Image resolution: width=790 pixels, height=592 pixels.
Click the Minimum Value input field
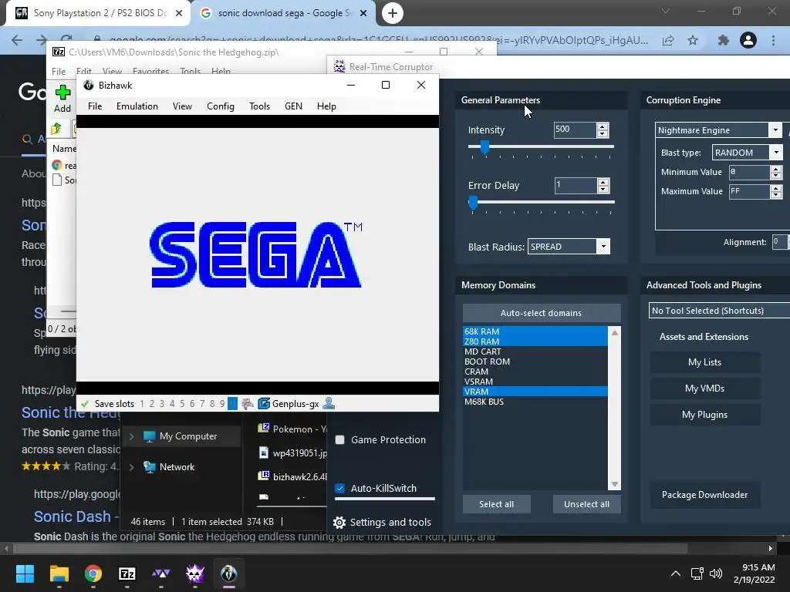(x=749, y=172)
